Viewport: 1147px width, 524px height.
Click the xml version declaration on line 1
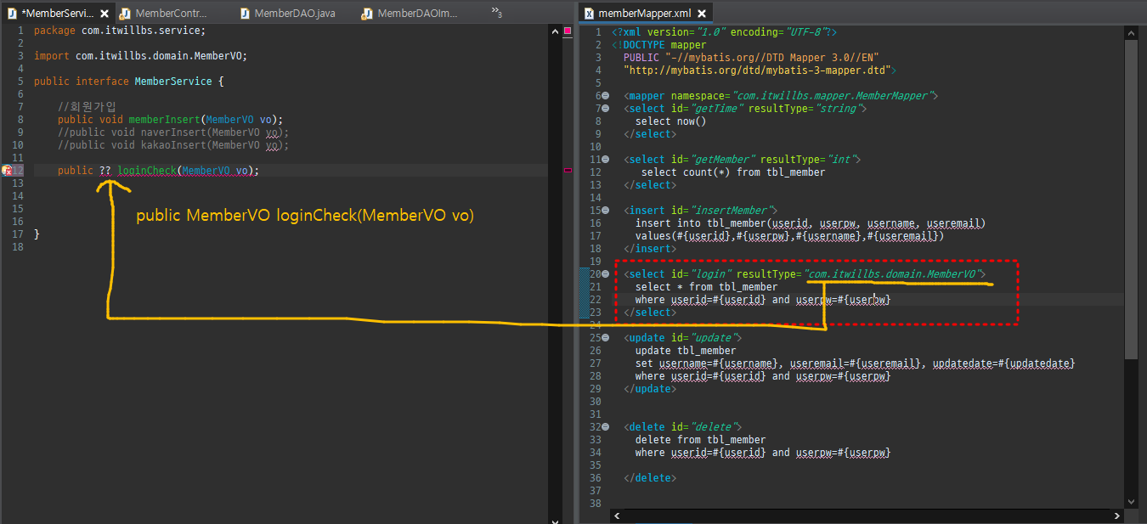(724, 31)
